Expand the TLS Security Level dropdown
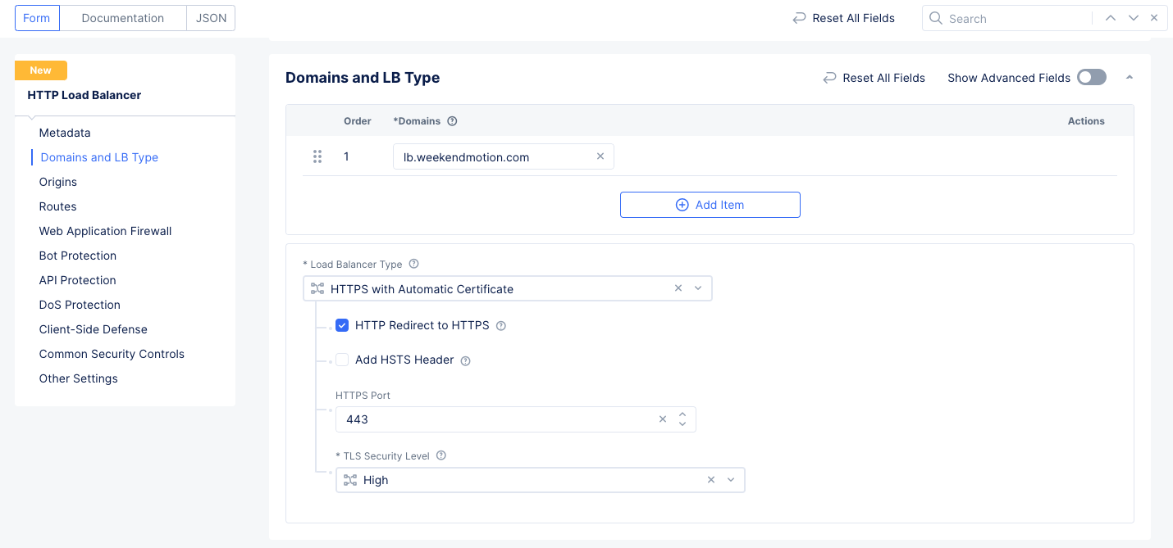This screenshot has height=548, width=1173. coord(731,480)
